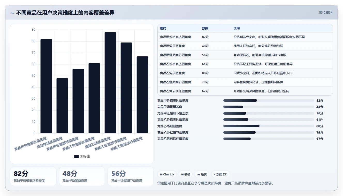This screenshot has height=196, width=343.
Task: Click the chart bar for 竞品甲价格表达覆盖度
Action: point(46,86)
